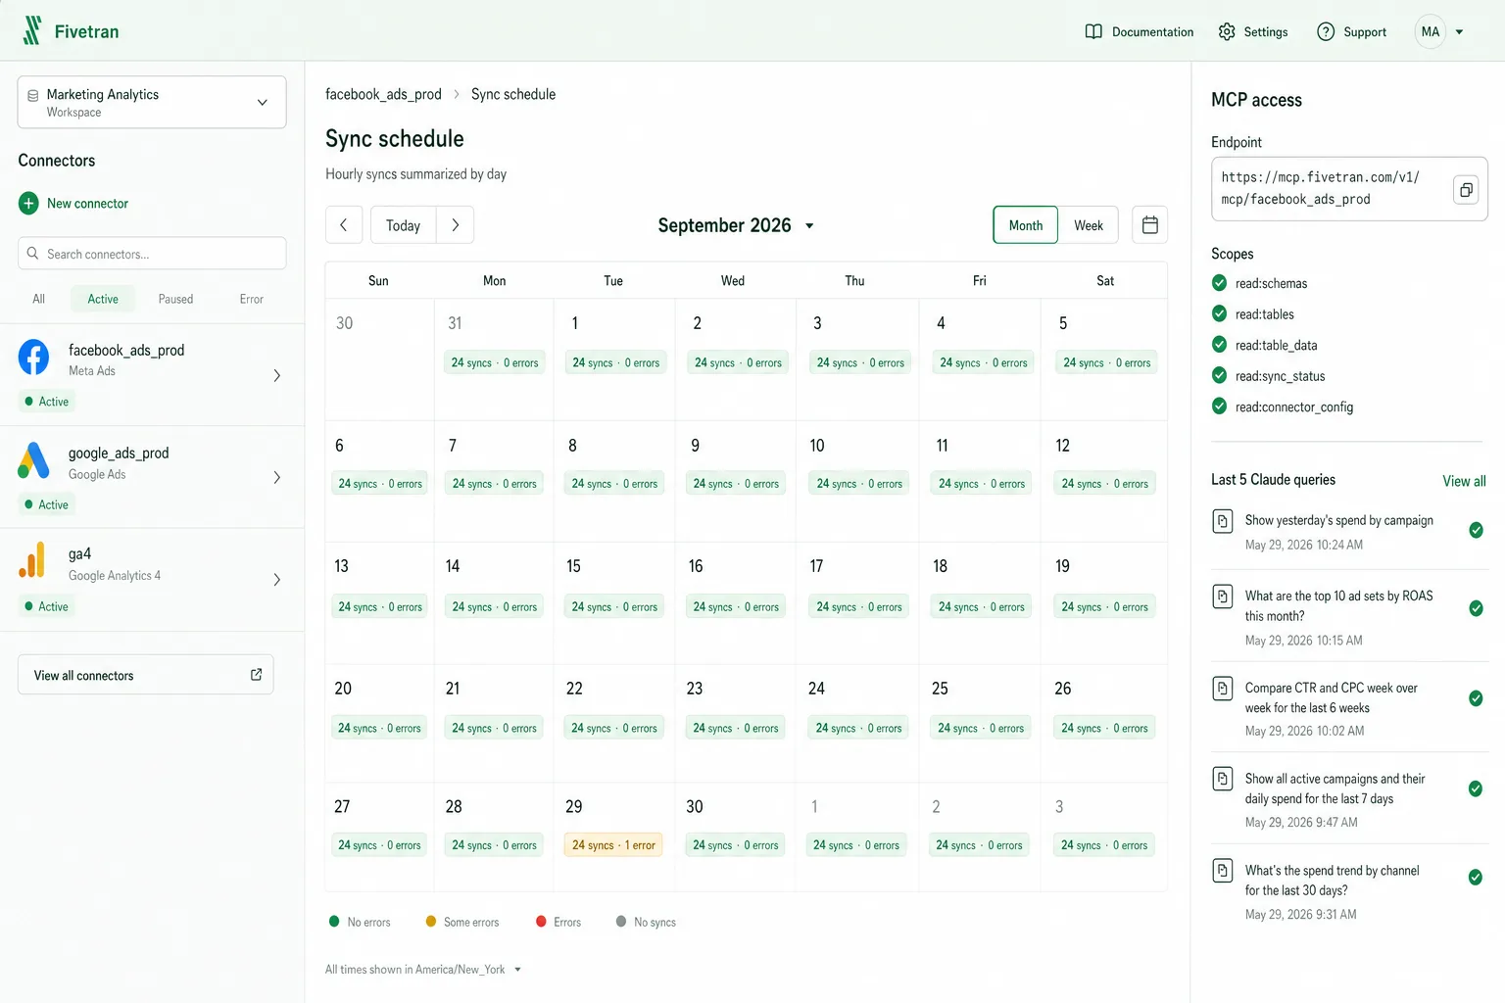Click the red Errors legend dot
Screen dimensions: 1505x1003
pos(541,922)
